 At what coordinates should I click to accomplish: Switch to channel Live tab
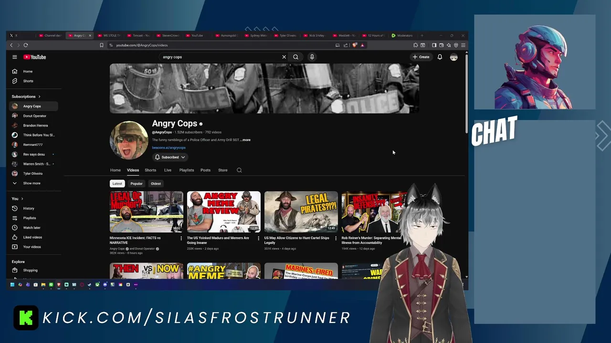[x=168, y=170]
